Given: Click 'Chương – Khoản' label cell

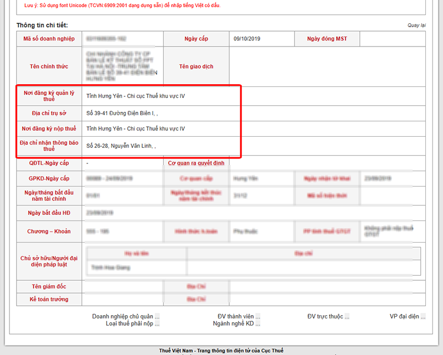Looking at the screenshot, I should [x=49, y=231].
